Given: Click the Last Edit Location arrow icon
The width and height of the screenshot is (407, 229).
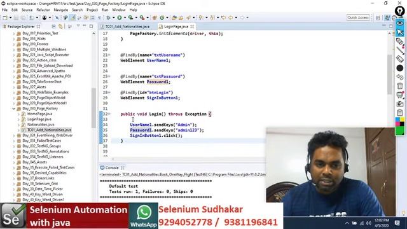Looking at the screenshot, I should 223,18.
